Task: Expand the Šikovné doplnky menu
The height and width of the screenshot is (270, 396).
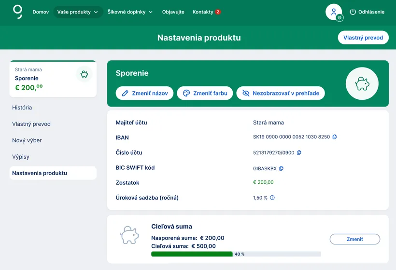Action: pos(130,12)
